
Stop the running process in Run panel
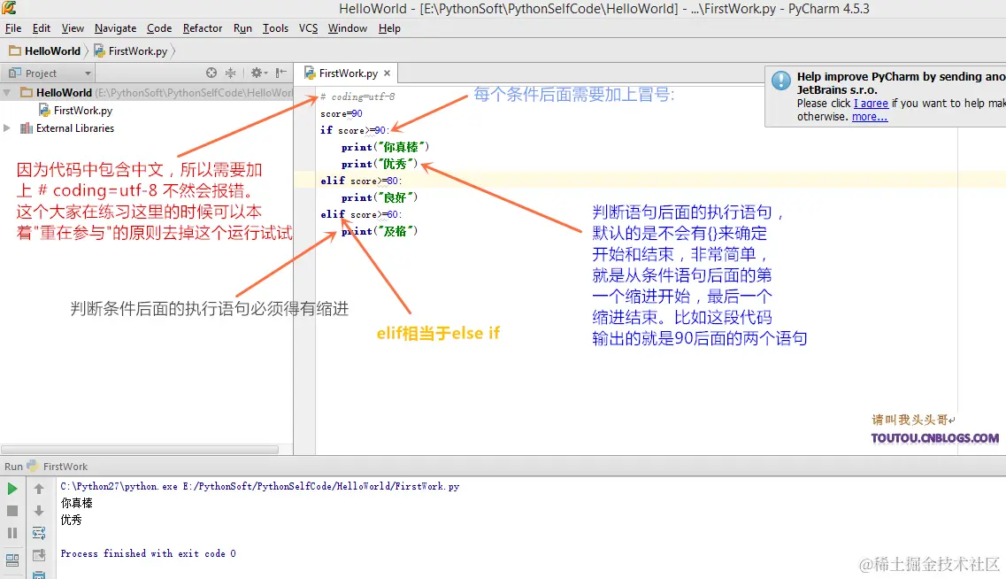[12, 511]
